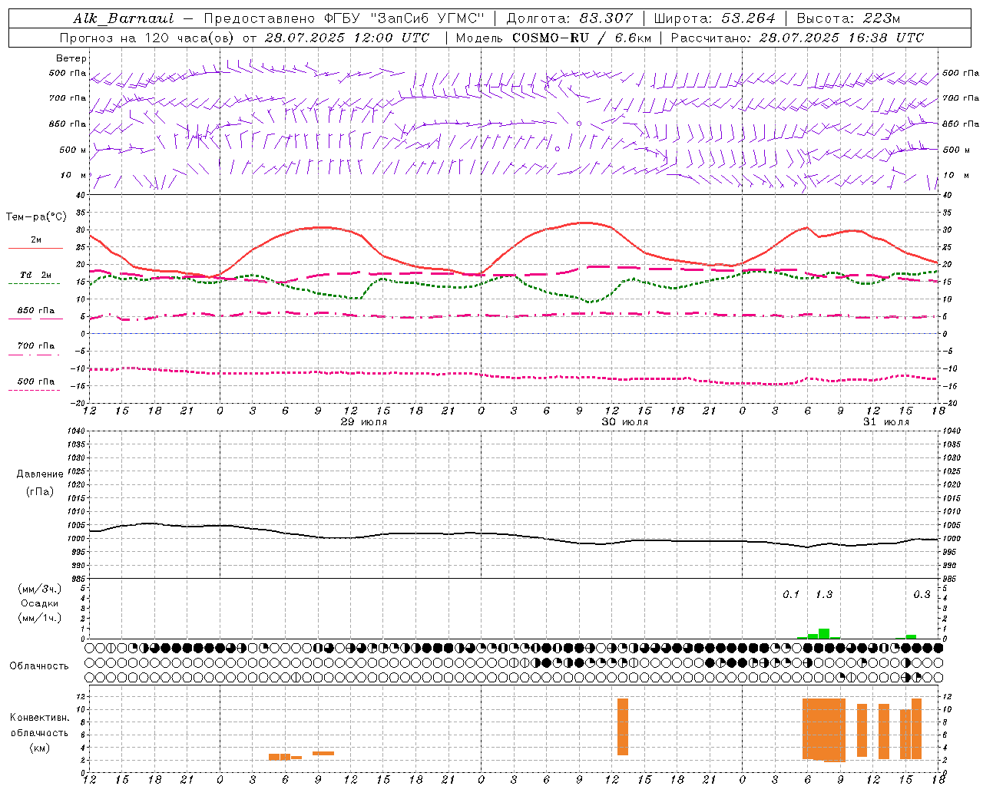Click the '29 июля' date label

364,422
